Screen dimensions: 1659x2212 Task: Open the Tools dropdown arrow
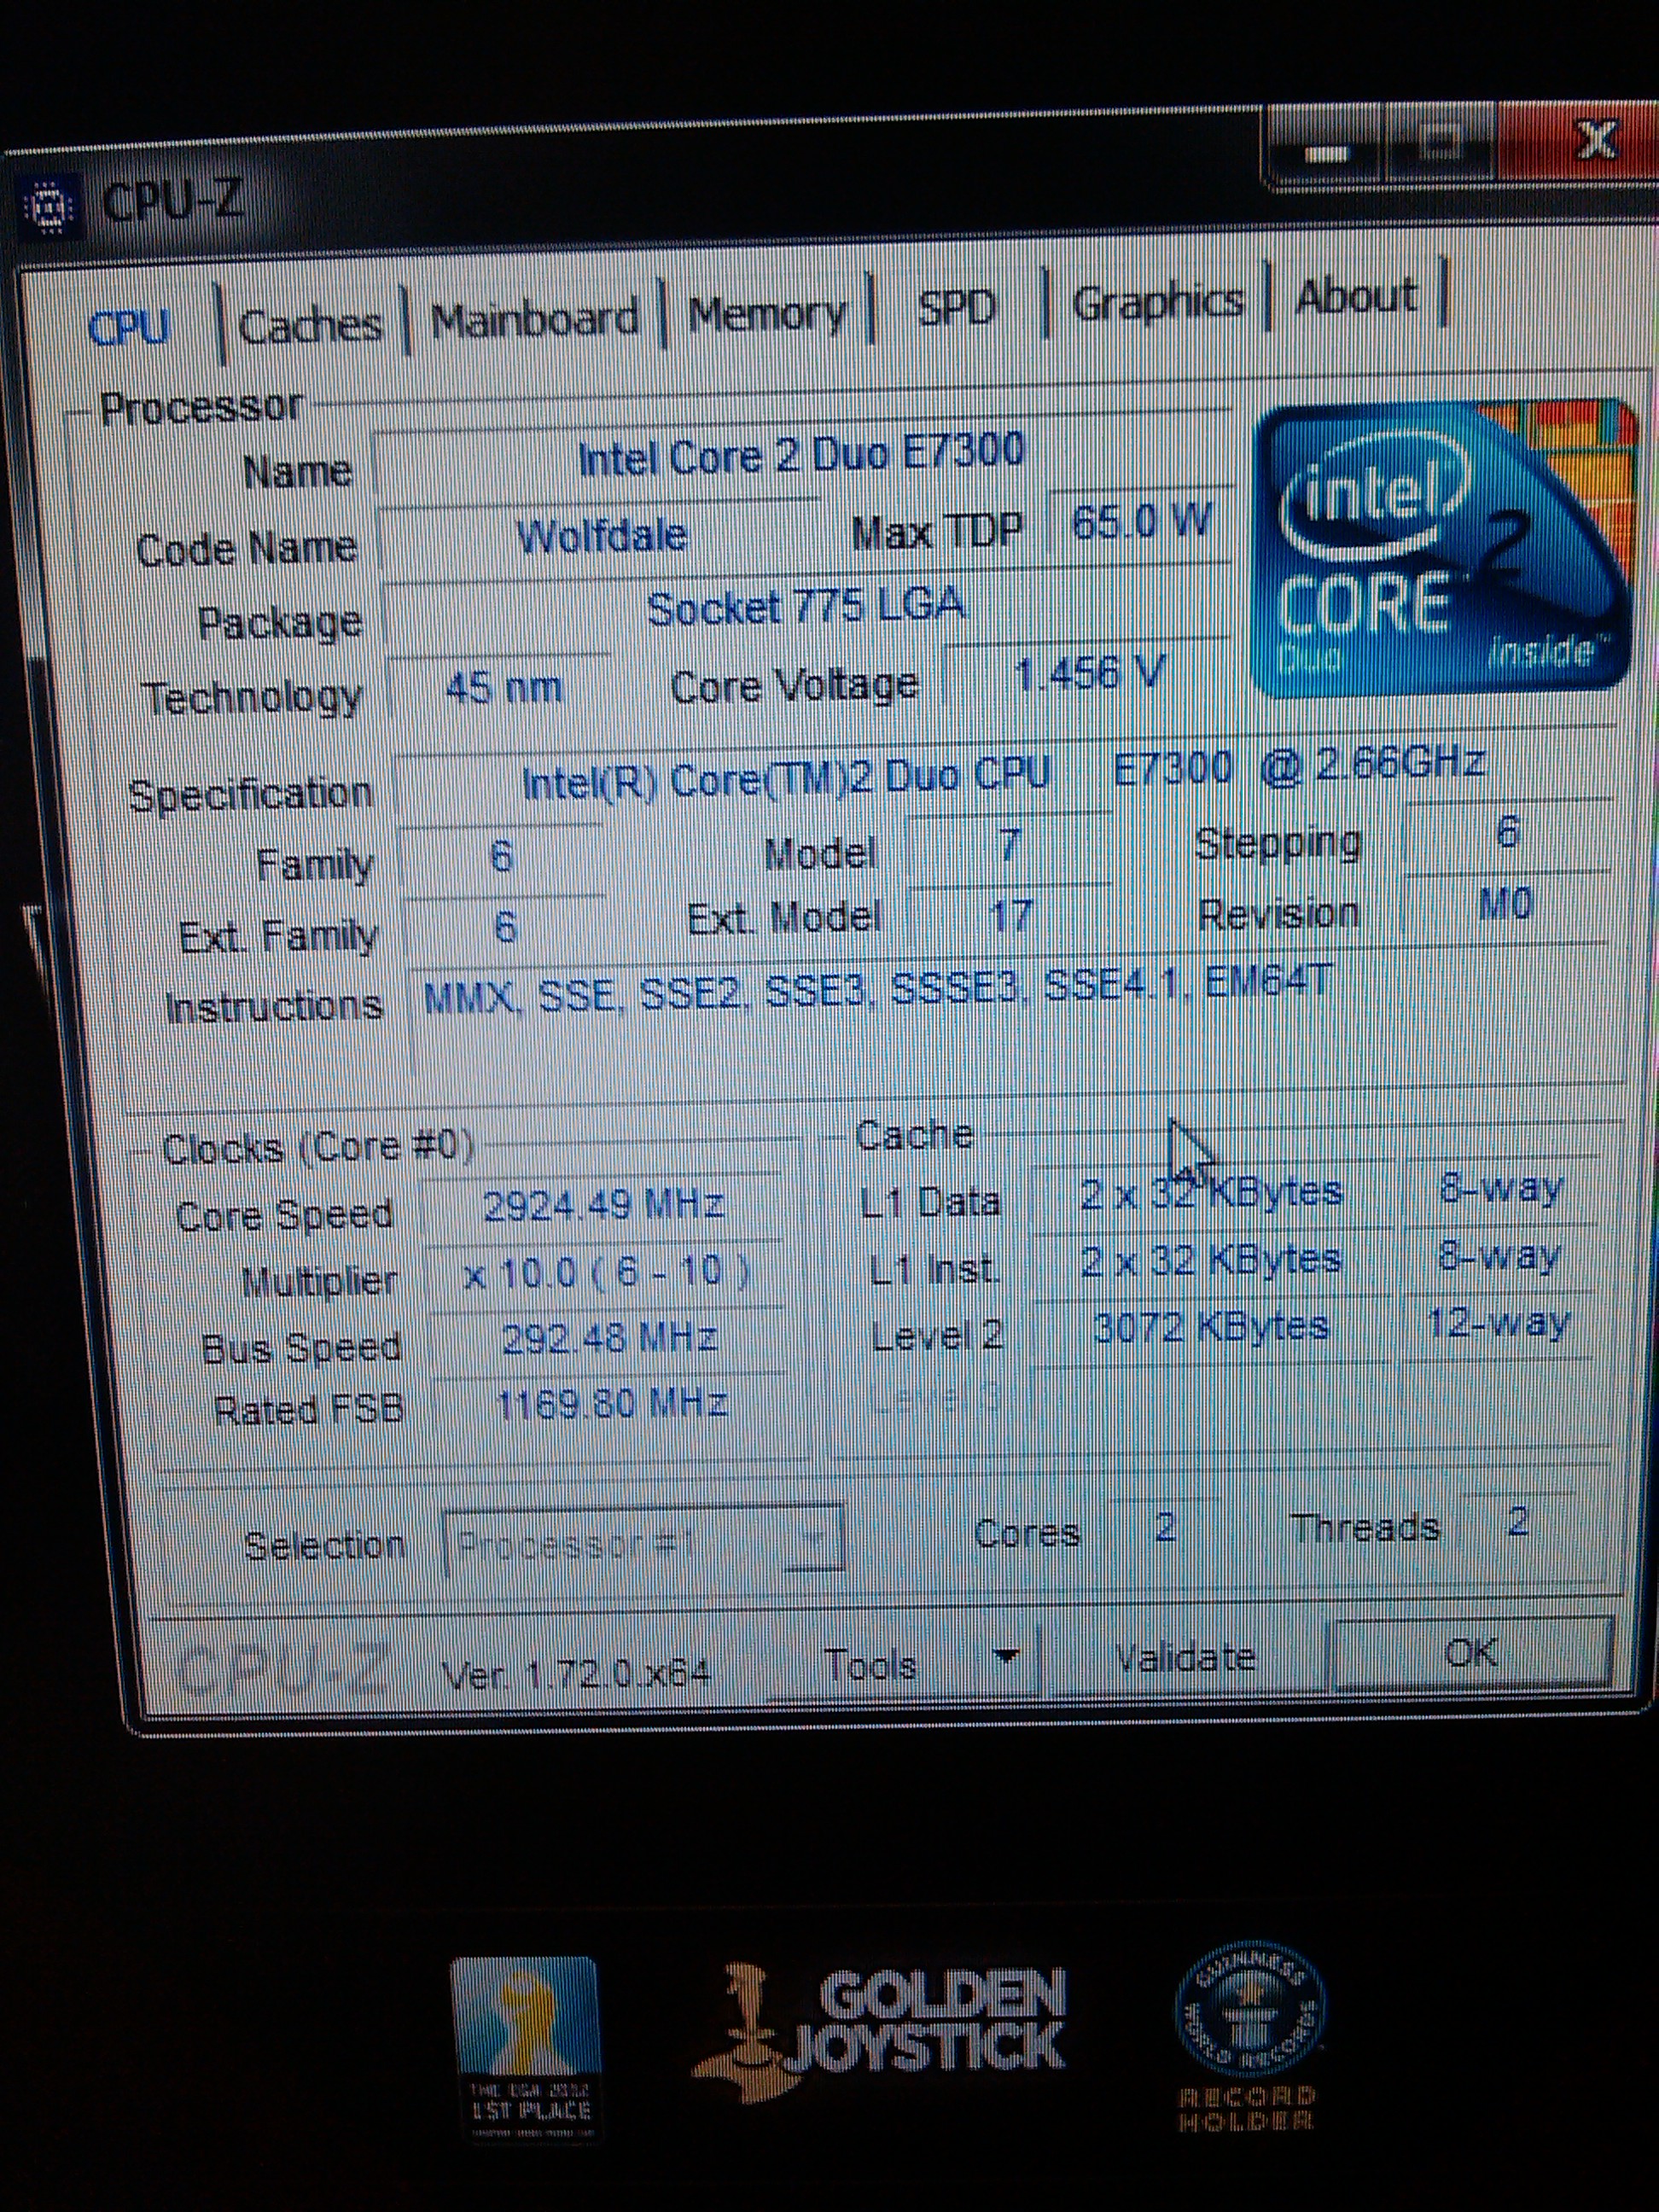tap(1007, 1657)
